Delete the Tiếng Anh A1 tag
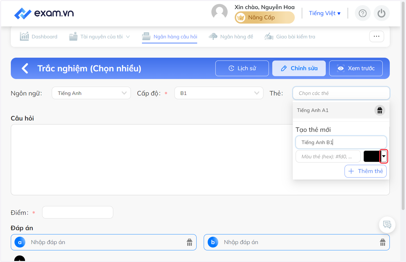Viewport: 406px width, 262px height. 380,110
